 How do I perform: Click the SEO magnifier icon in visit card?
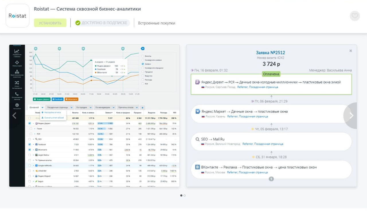pos(198,139)
